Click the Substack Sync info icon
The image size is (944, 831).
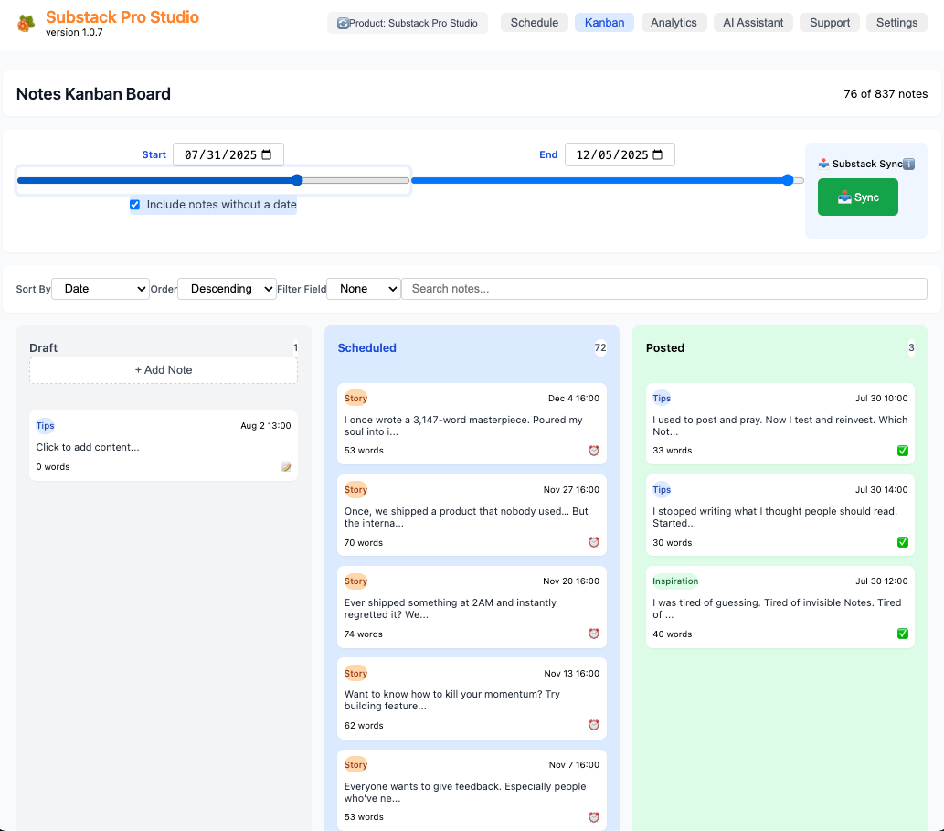pos(909,164)
